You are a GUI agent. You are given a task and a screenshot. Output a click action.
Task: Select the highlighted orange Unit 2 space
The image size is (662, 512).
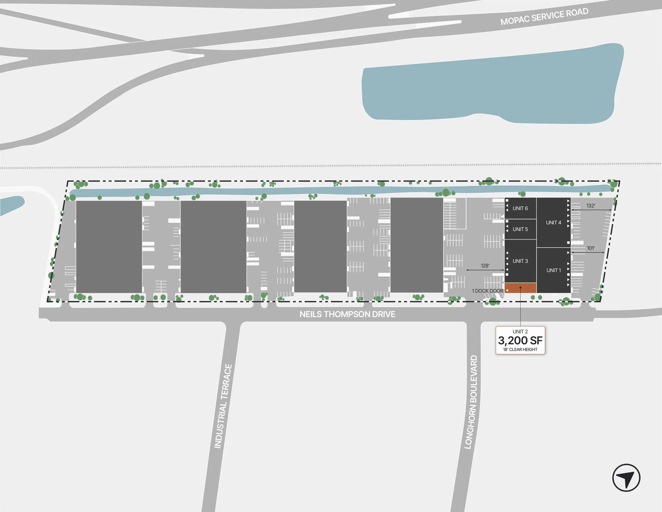point(520,288)
